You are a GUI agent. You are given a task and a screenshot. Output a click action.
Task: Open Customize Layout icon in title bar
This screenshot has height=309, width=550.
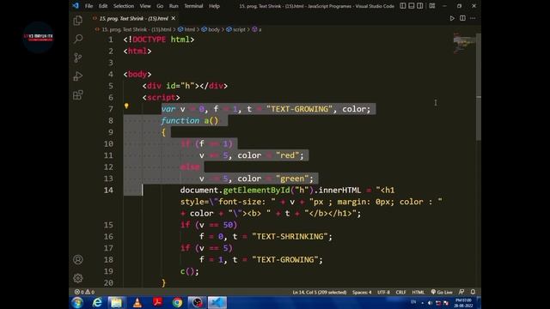[x=432, y=6]
